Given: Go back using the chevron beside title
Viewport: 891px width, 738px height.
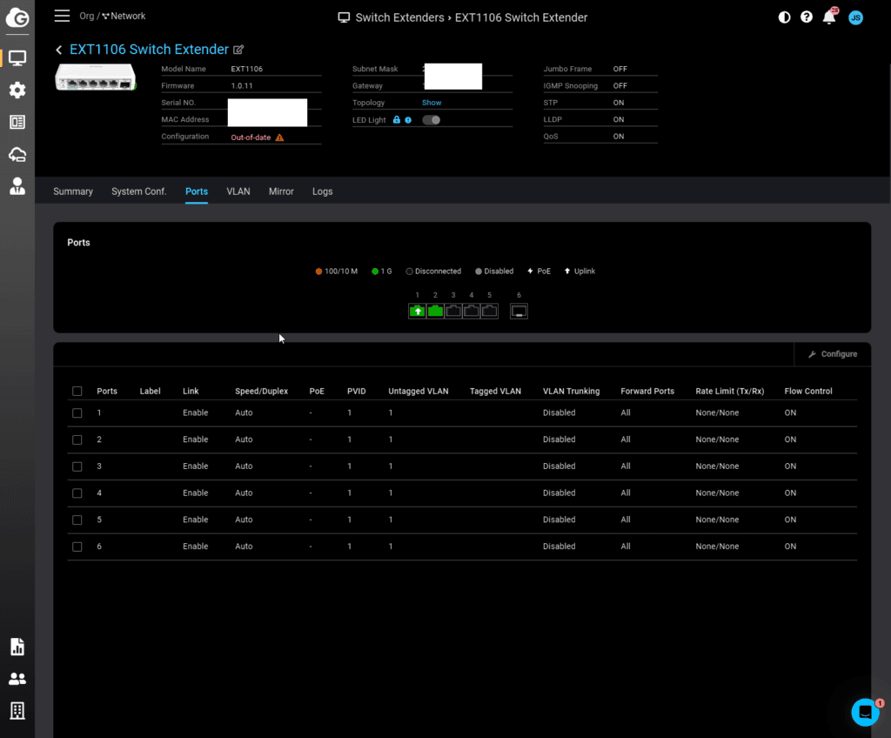Looking at the screenshot, I should tap(59, 50).
